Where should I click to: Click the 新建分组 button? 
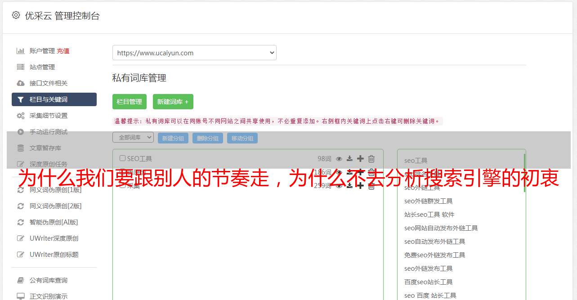point(173,138)
